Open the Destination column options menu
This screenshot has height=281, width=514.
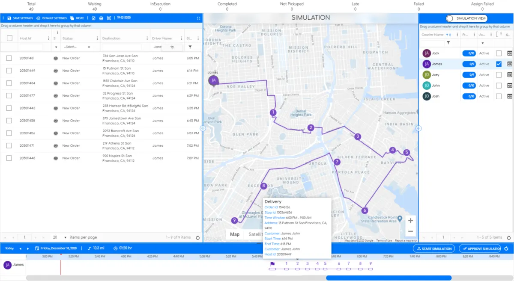[x=147, y=38]
